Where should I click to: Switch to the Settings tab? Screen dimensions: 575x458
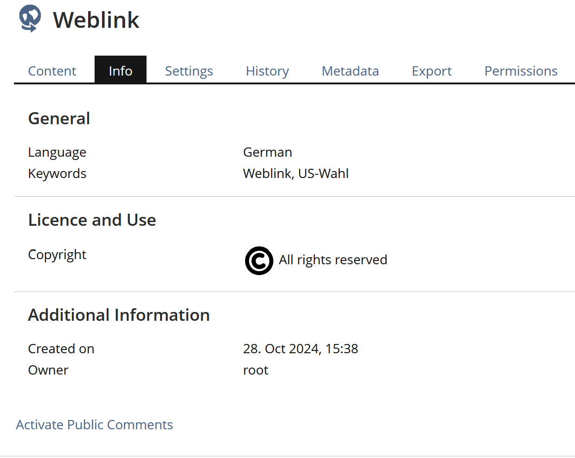pos(189,71)
